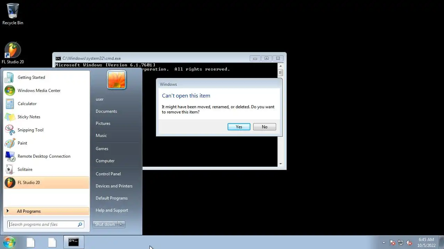The width and height of the screenshot is (444, 249).
Task: Open Getting Started from Start menu
Action: (x=46, y=77)
